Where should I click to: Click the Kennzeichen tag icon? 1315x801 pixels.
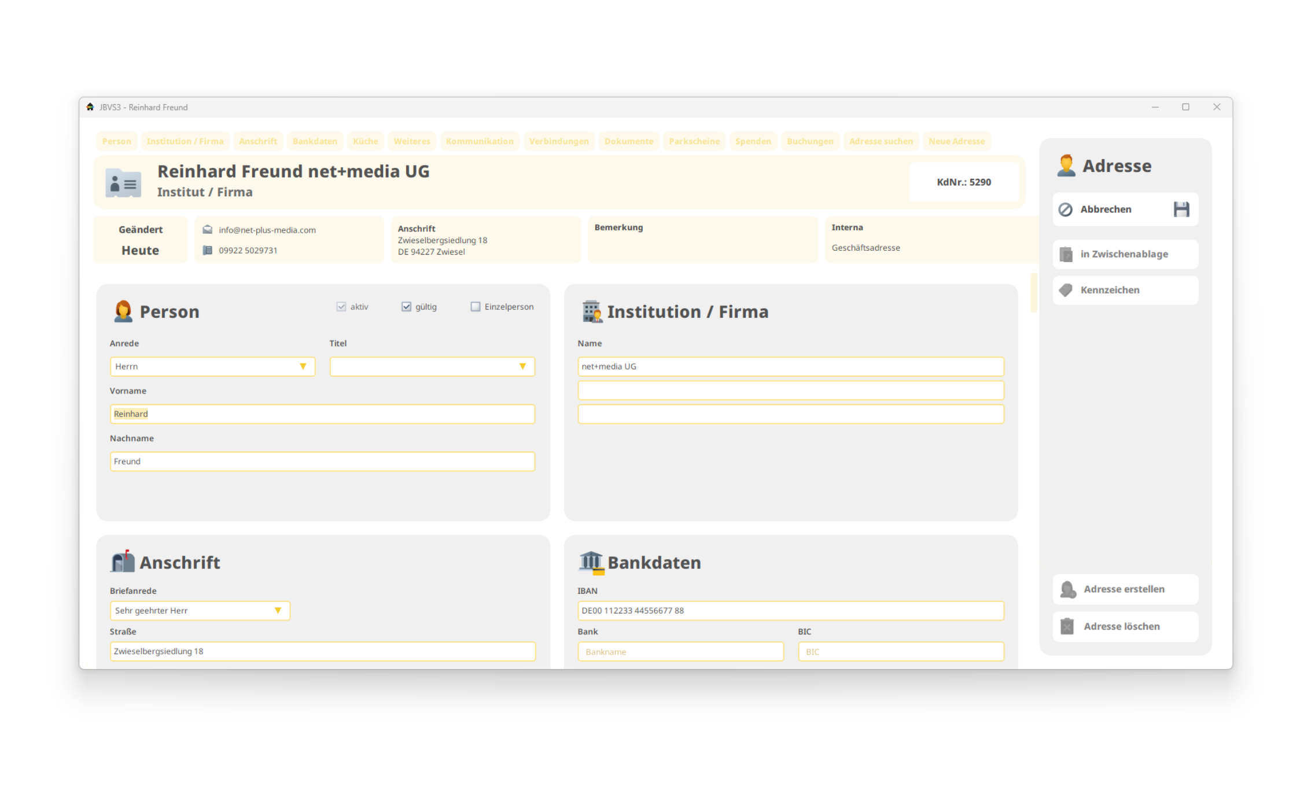click(x=1066, y=290)
